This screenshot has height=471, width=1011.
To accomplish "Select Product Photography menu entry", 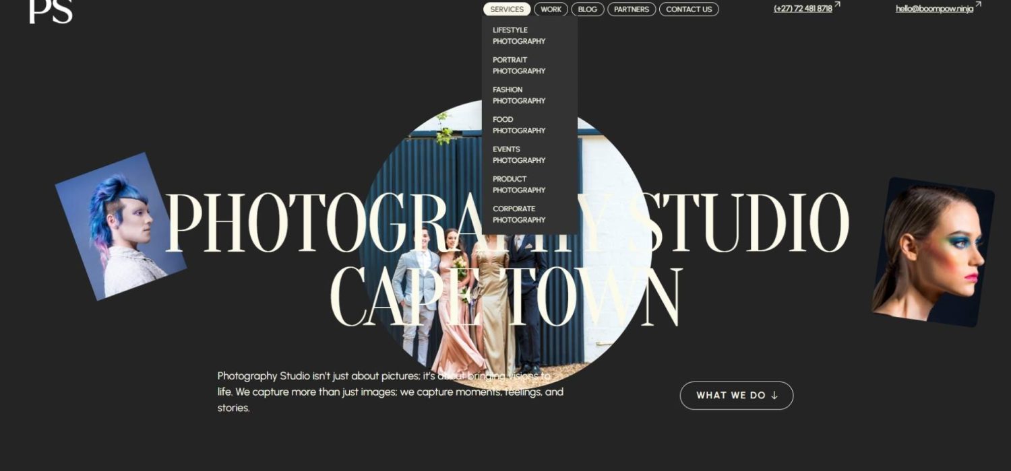I will (518, 184).
